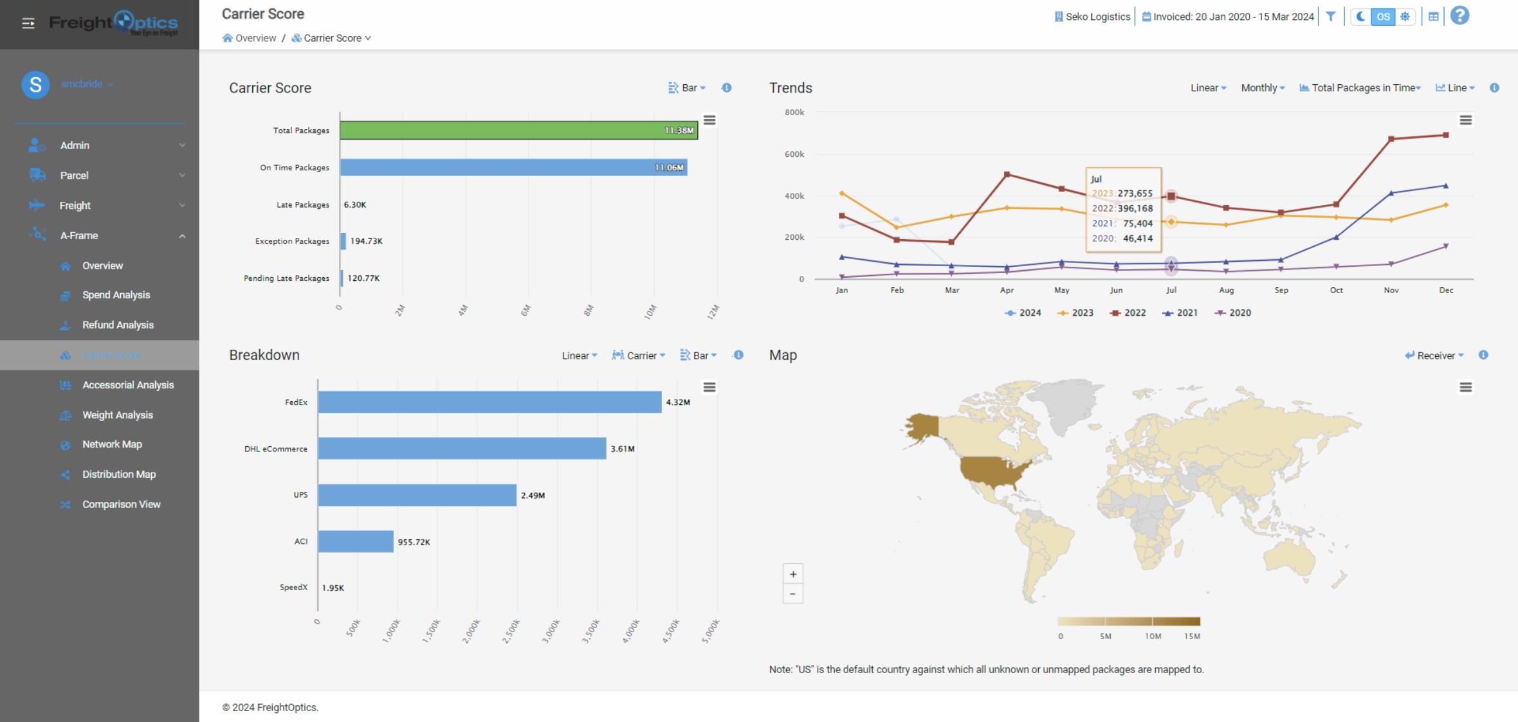This screenshot has width=1518, height=722.
Task: Go to Network Map in the sidebar
Action: (x=112, y=444)
